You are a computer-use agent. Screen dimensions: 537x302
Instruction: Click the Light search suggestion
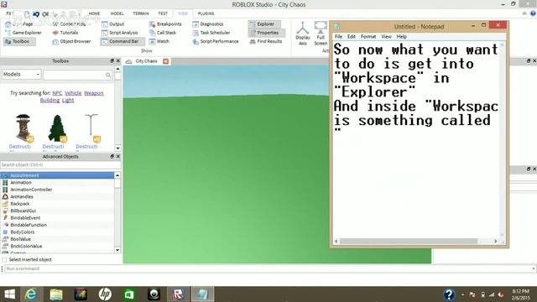click(x=68, y=101)
